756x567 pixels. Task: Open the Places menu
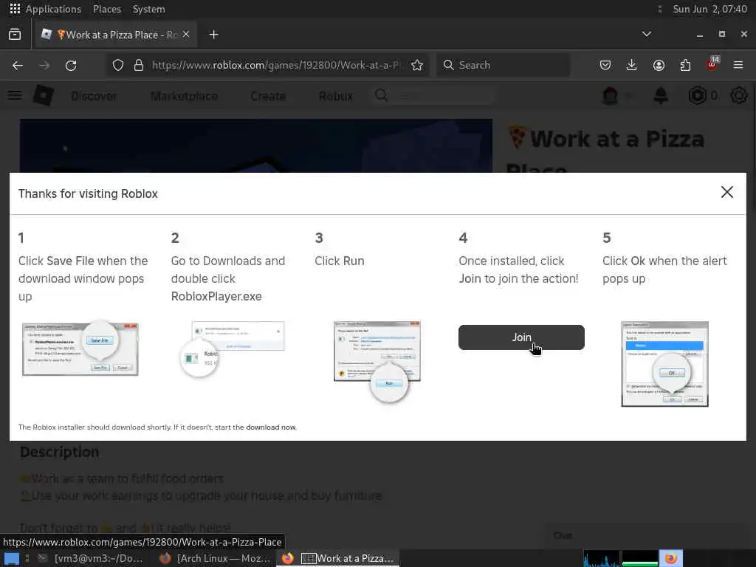point(106,9)
